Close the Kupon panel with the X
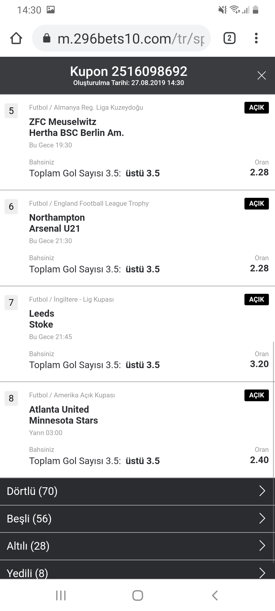Screen dimensions: 275x611 [262, 76]
